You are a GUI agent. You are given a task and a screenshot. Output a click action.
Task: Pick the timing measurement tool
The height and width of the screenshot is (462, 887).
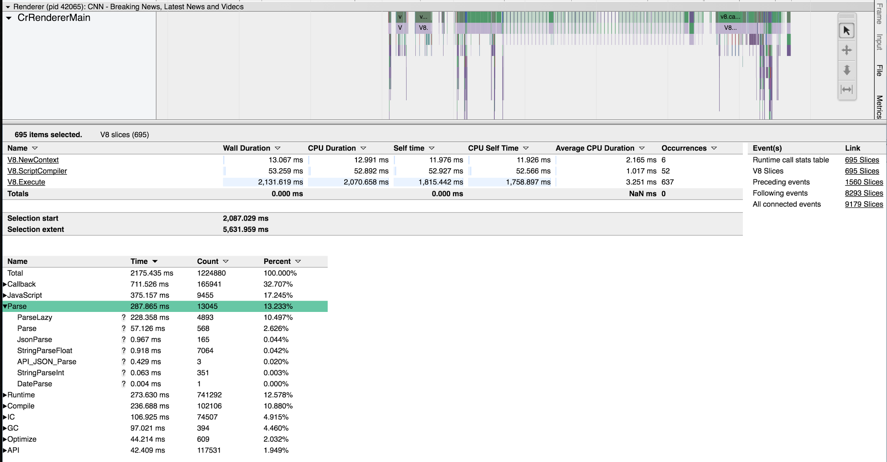[847, 90]
